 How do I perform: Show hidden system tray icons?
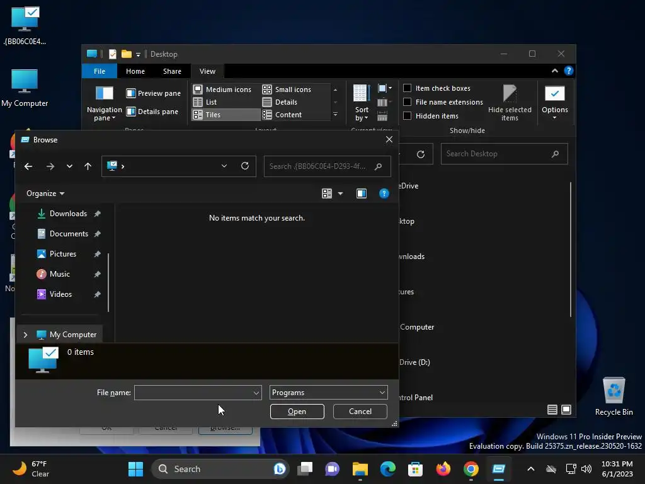pos(530,469)
